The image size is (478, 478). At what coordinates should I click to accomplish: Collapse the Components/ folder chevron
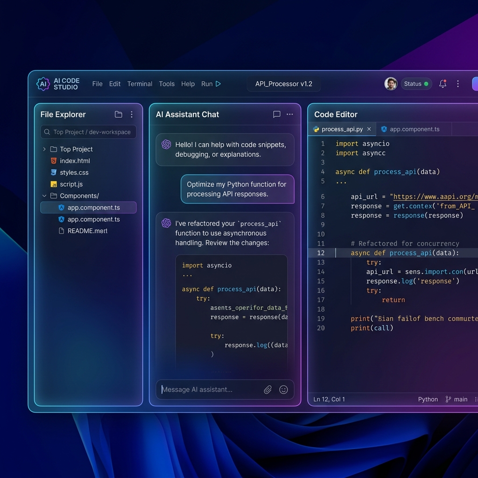pos(44,196)
